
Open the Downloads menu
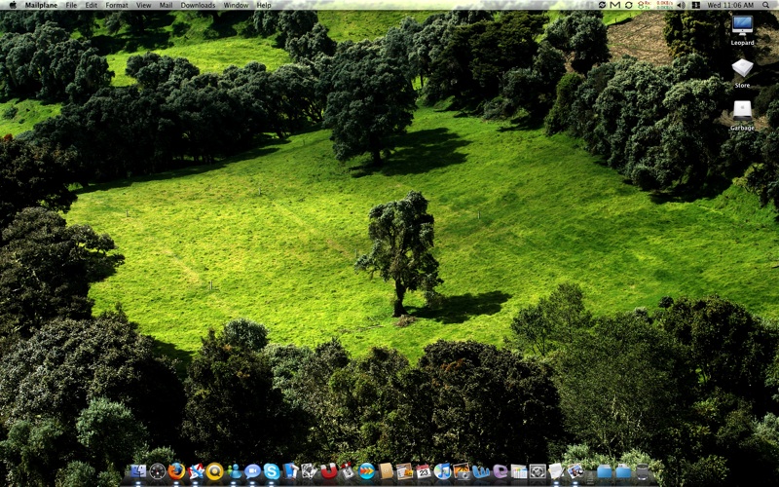click(x=198, y=5)
